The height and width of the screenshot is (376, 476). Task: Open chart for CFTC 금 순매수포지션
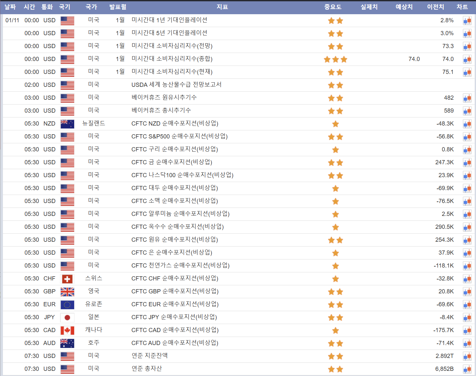tap(467, 163)
